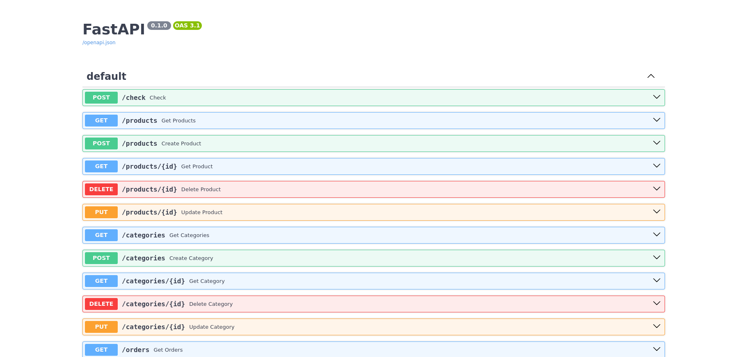Viewport: 747px width, 357px height.
Task: Open the /orders Get Orders endpoint
Action: [x=374, y=350]
